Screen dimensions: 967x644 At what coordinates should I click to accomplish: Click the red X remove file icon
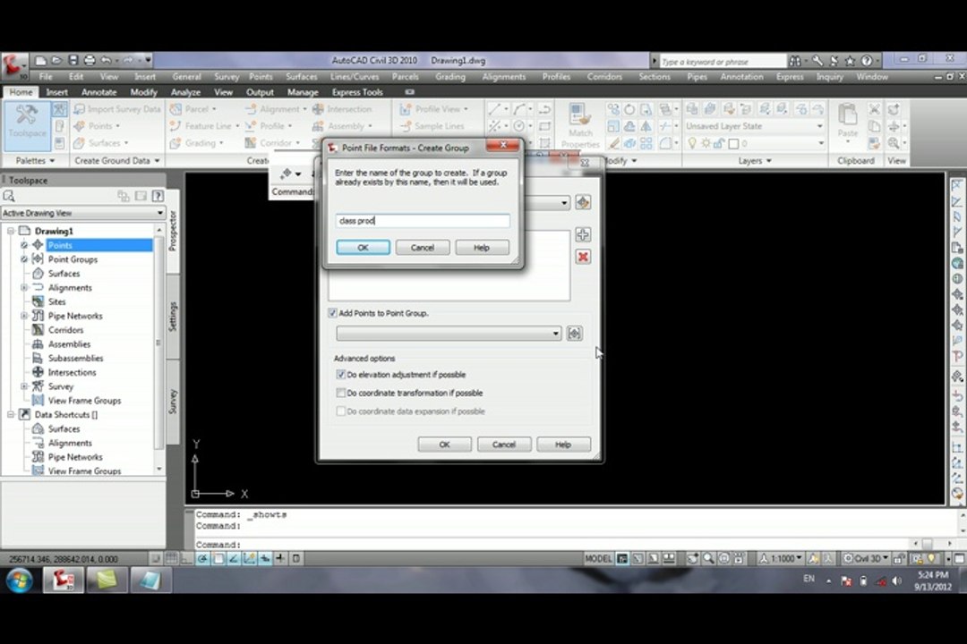pos(583,257)
